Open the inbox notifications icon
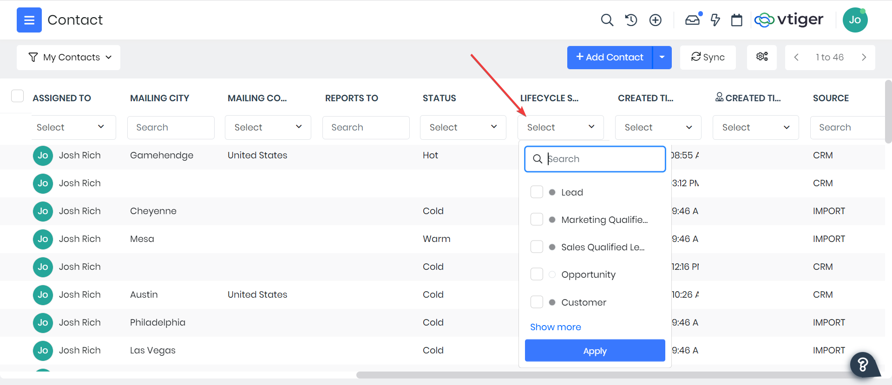This screenshot has width=892, height=385. pos(692,20)
